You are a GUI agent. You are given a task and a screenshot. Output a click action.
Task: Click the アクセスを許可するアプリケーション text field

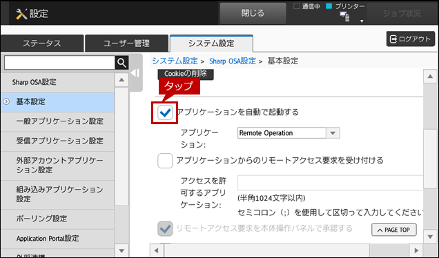[331, 183]
